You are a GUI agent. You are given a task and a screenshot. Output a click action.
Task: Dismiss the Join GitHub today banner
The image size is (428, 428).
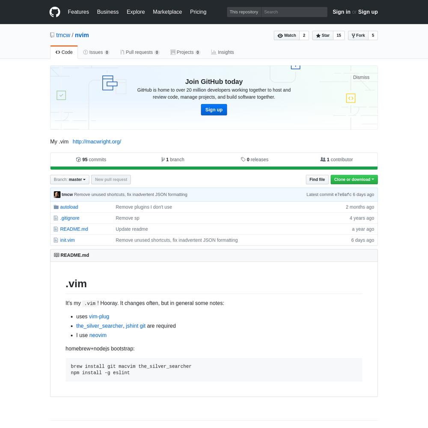coord(361,77)
